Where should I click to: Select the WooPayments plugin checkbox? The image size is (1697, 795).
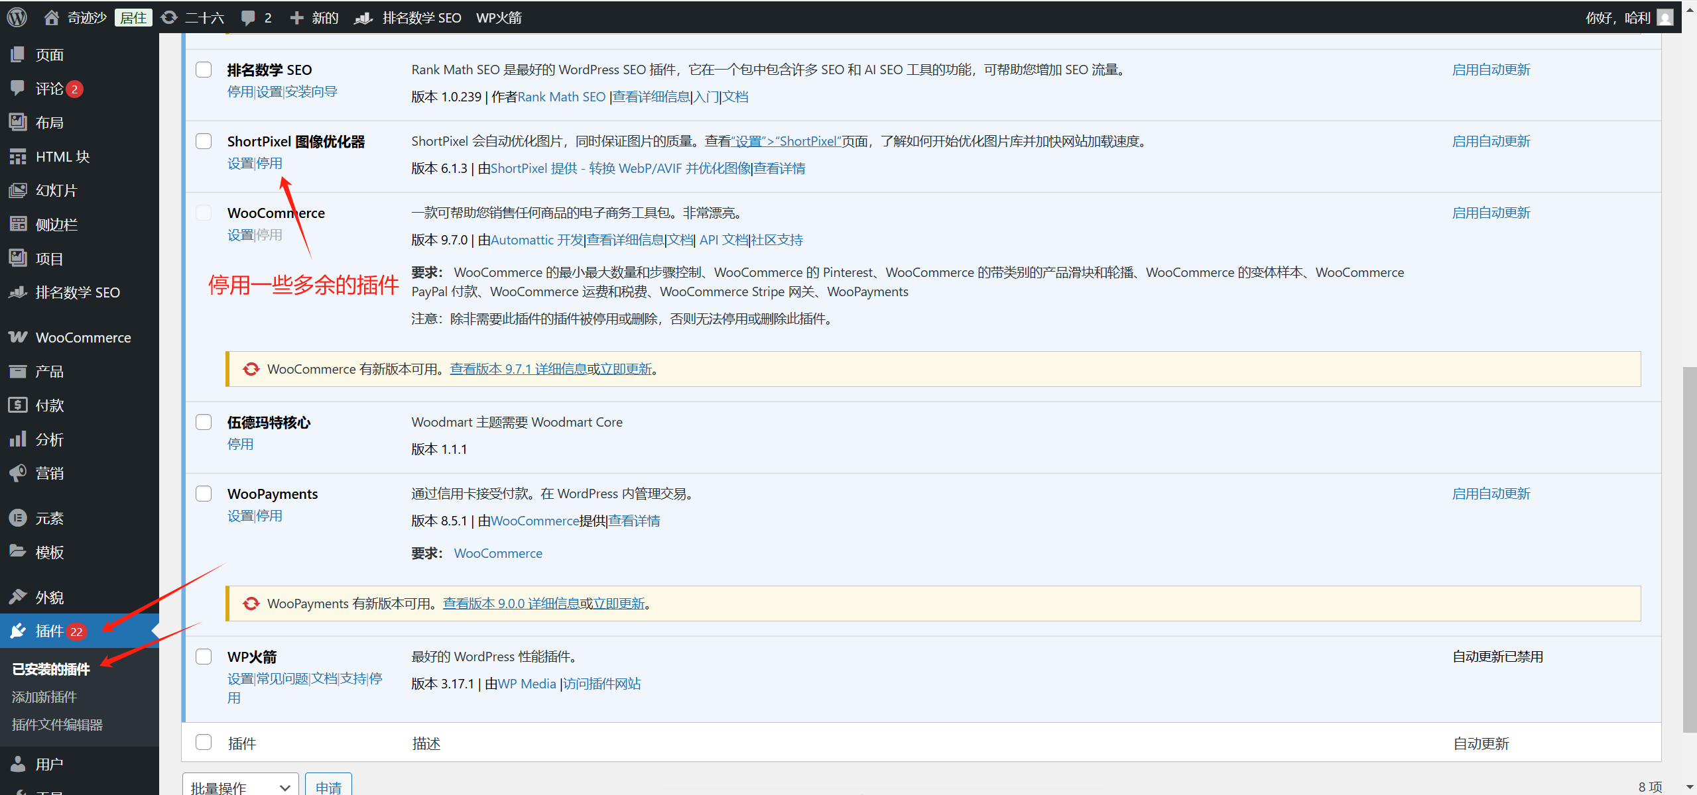point(204,494)
